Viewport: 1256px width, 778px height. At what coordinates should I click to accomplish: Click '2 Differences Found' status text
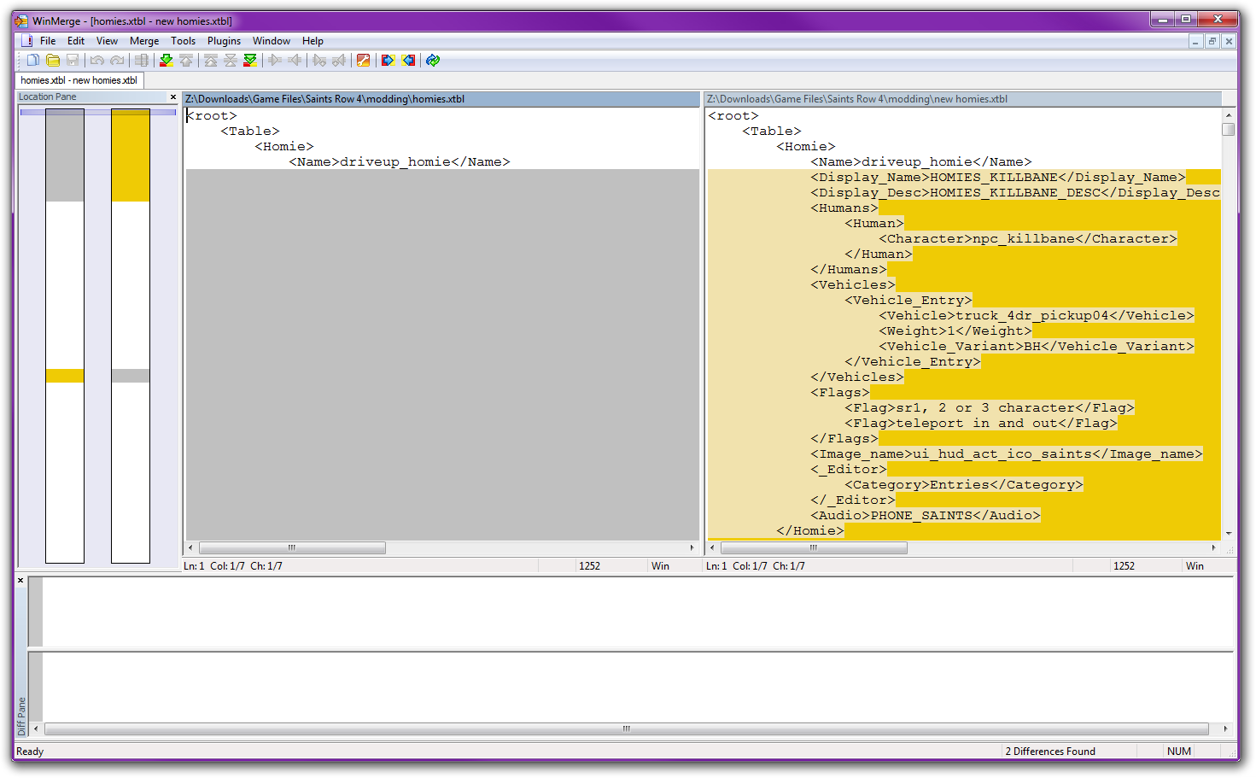tap(1050, 752)
